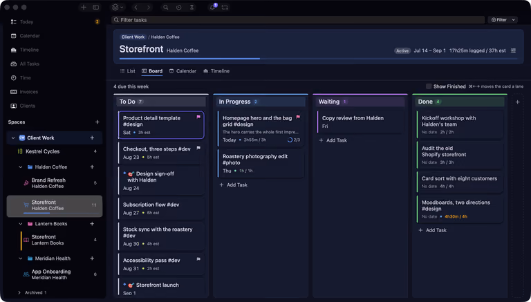Focus the Filter tasks search field
Screen dimensions: 531x302
pos(298,20)
